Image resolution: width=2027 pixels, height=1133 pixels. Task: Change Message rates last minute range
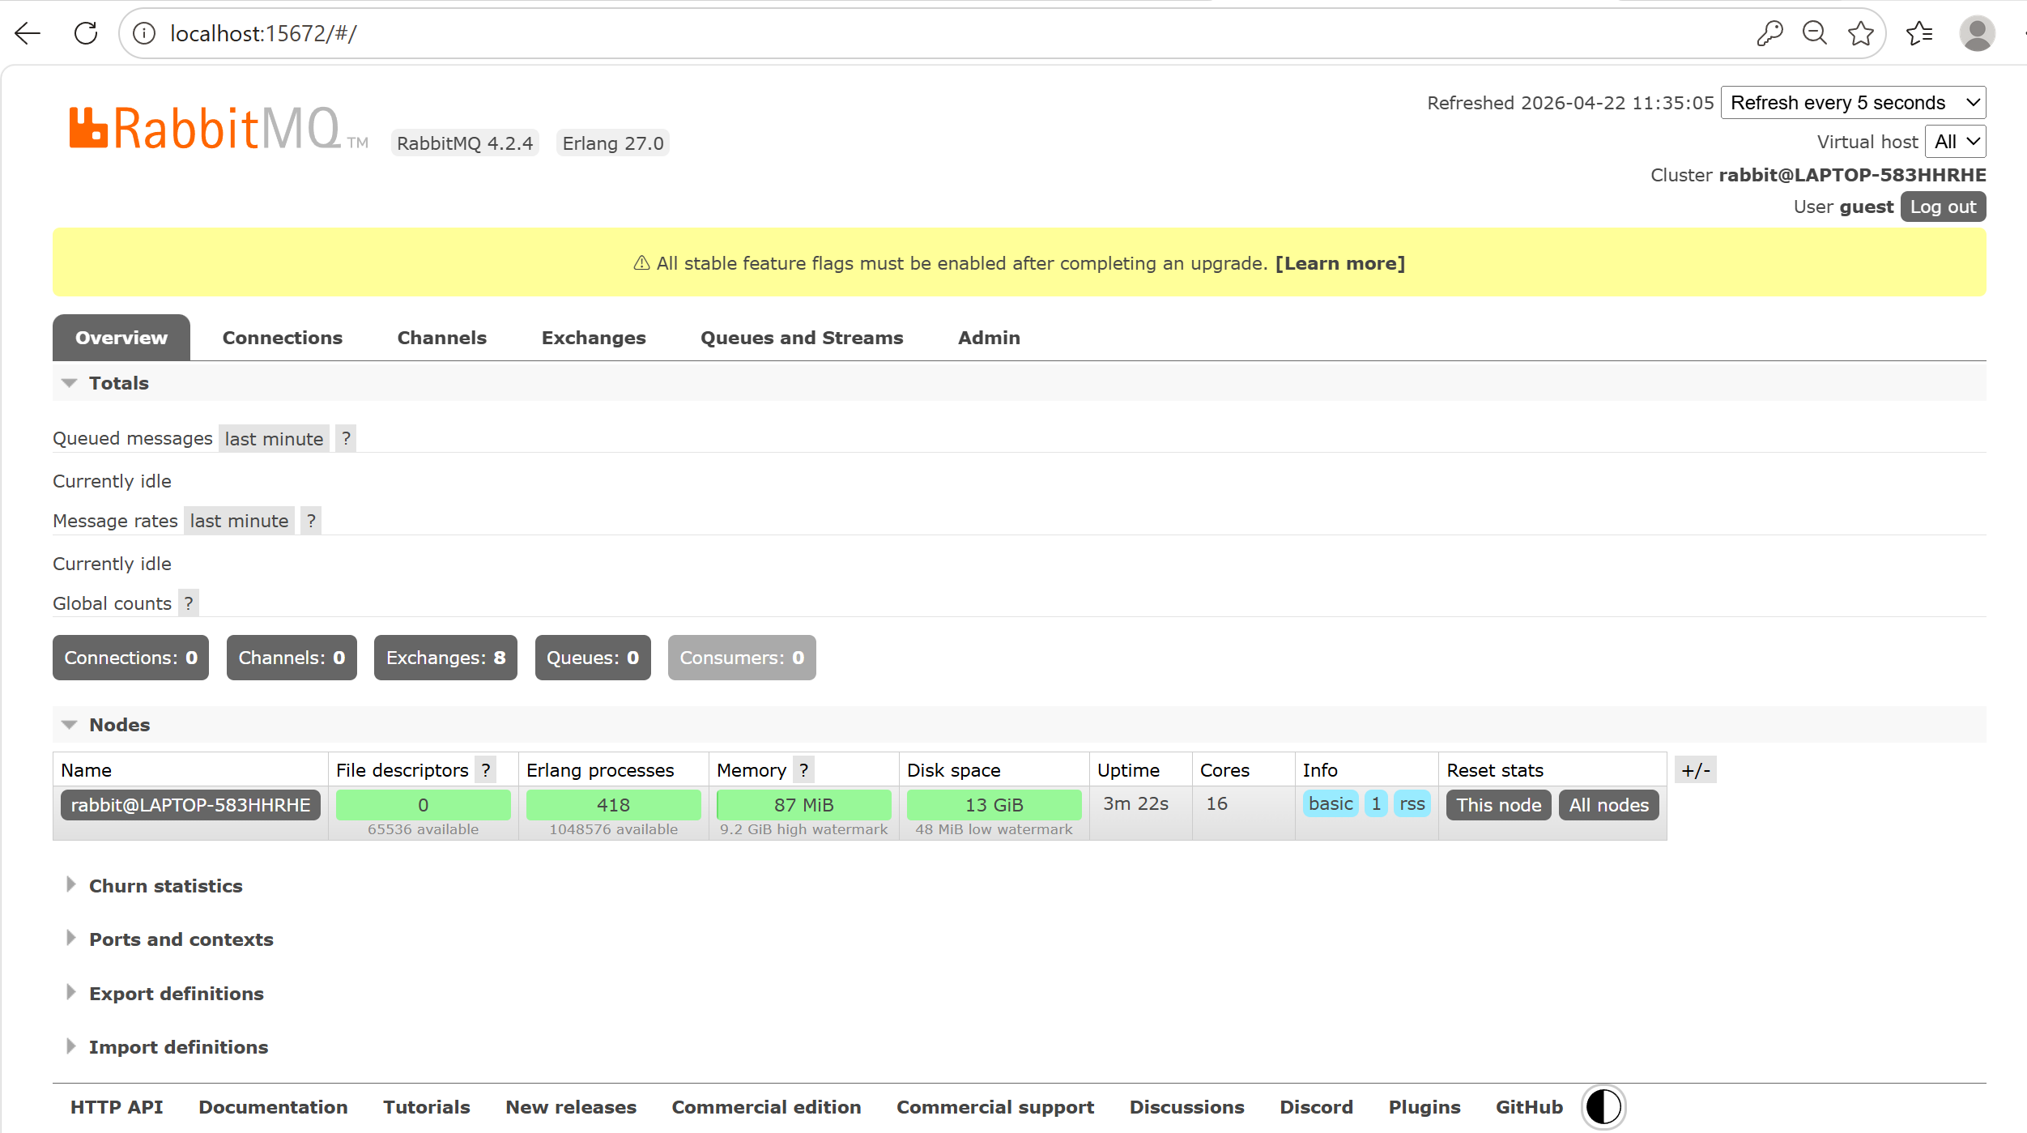[x=239, y=521]
